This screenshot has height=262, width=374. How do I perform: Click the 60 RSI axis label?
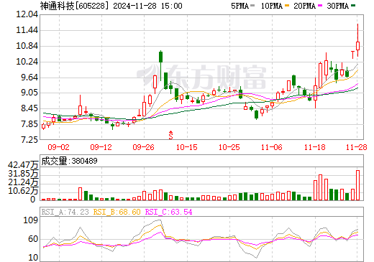tap(33, 239)
